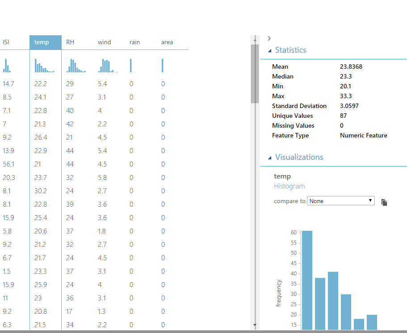Select the rain column header

click(135, 42)
